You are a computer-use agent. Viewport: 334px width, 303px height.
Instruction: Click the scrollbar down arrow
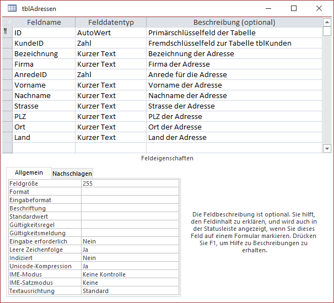pyautogui.click(x=327, y=148)
